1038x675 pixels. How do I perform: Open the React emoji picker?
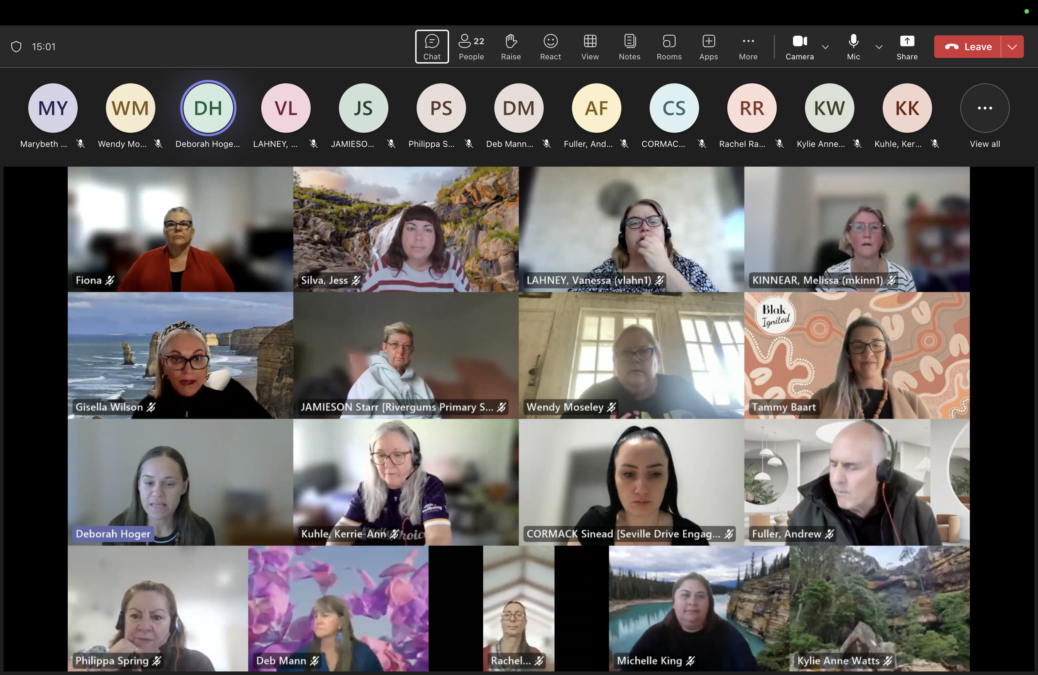(550, 46)
